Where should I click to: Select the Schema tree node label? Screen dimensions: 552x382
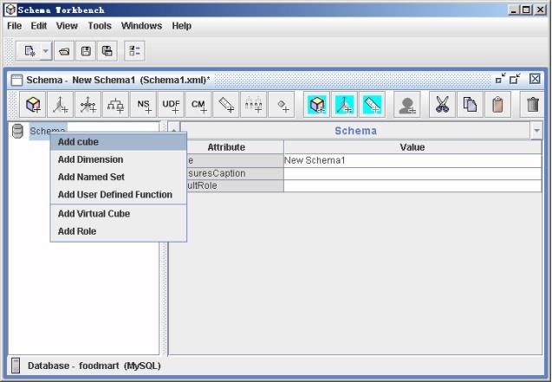(x=48, y=131)
